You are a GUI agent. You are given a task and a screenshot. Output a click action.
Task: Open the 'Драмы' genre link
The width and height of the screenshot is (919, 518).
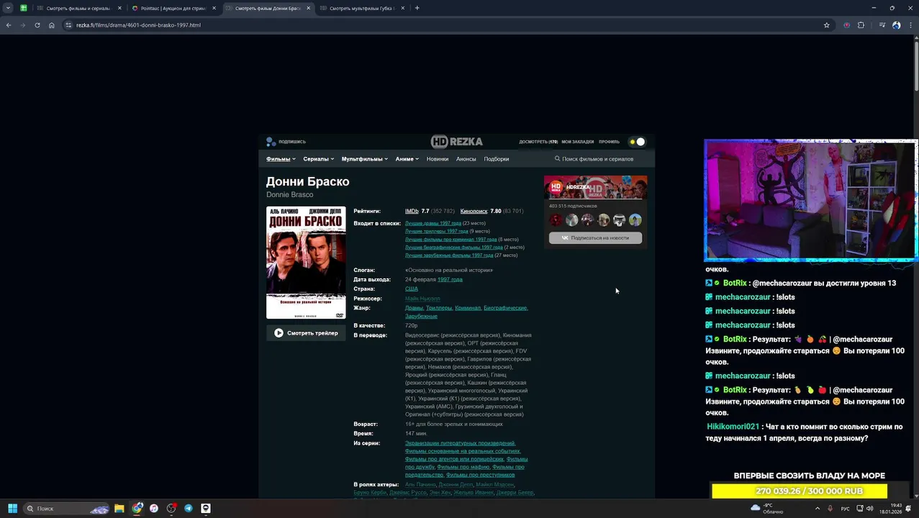click(x=414, y=308)
